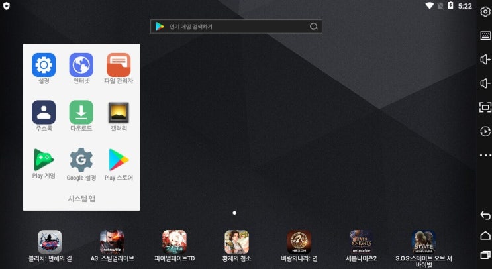The height and width of the screenshot is (269, 492).
Task: Launch the 블리치: 만해의 길 game
Action: [x=50, y=242]
